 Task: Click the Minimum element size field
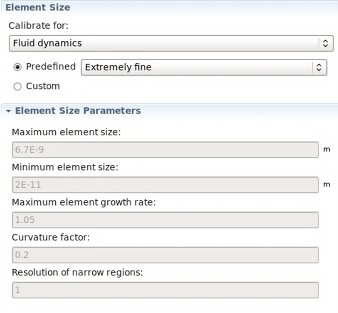[165, 185]
